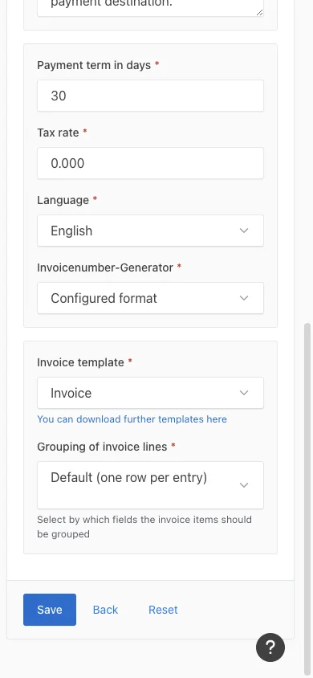Click the 'Tax rate' label
Image resolution: width=313 pixels, height=678 pixels.
point(58,133)
